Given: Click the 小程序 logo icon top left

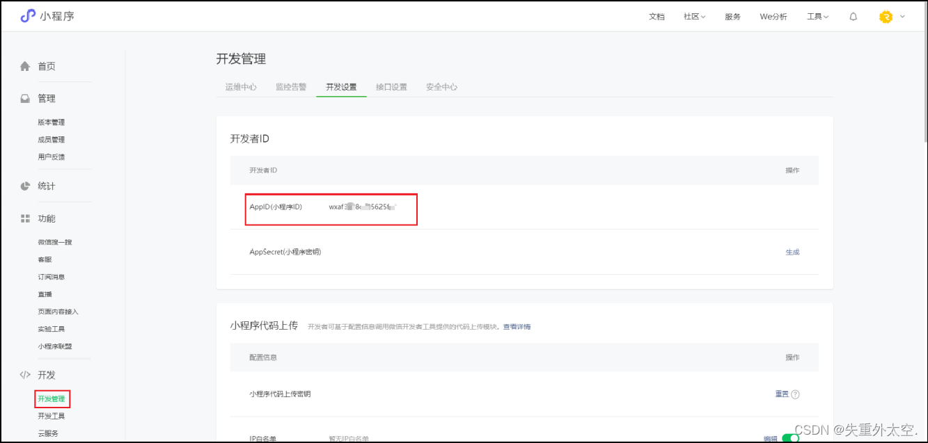Looking at the screenshot, I should (x=29, y=16).
